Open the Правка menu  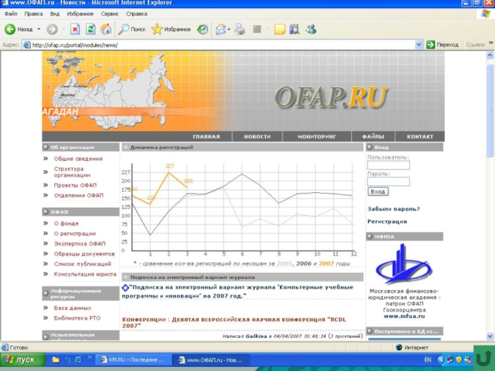click(x=33, y=14)
